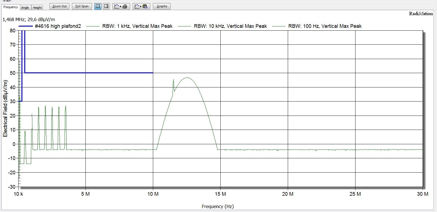Switch to the Angle tab
The width and height of the screenshot is (437, 212).
[25, 8]
